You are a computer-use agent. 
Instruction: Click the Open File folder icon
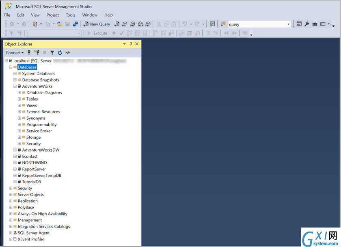click(x=60, y=24)
